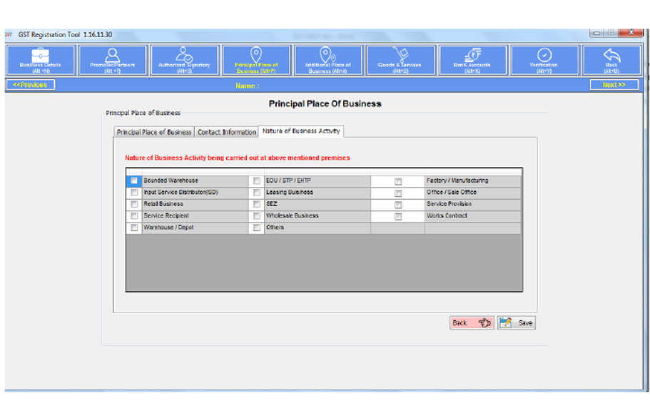Go to the Verification section
This screenshot has height=408, width=650.
coord(544,60)
